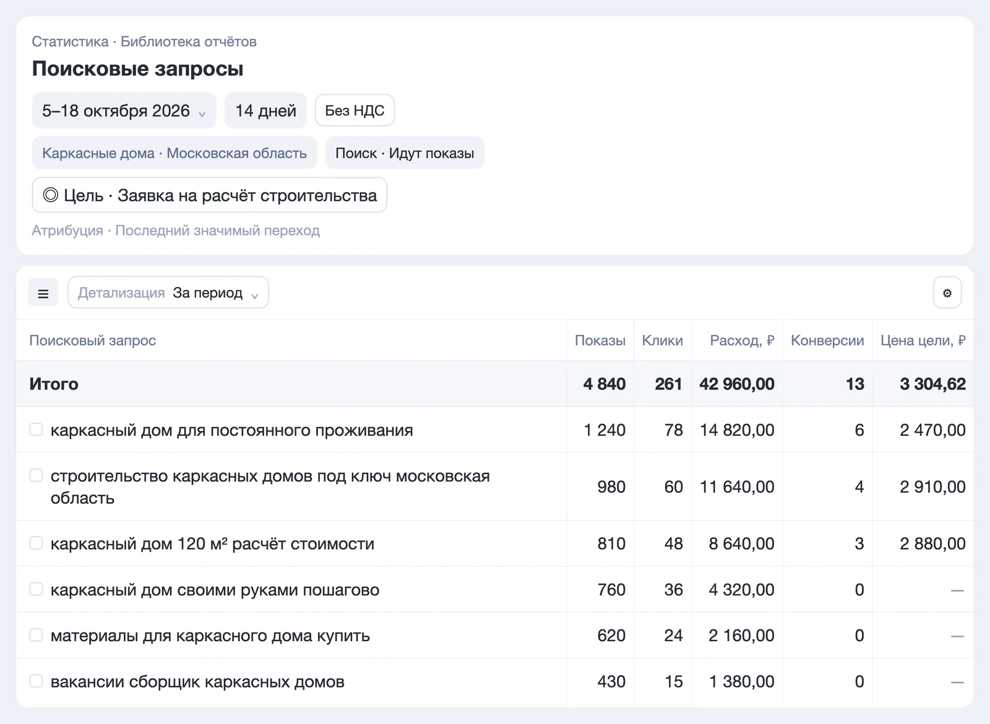This screenshot has height=724, width=990.
Task: Click total goal cost "3 304,62"
Action: click(933, 384)
